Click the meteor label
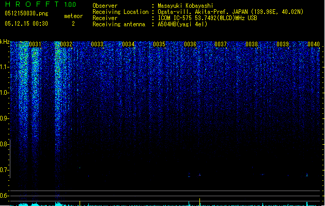The image size is (325, 206). pos(73,16)
